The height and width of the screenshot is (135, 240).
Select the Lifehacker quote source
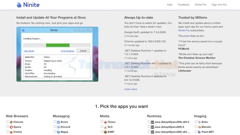(x=184, y=71)
